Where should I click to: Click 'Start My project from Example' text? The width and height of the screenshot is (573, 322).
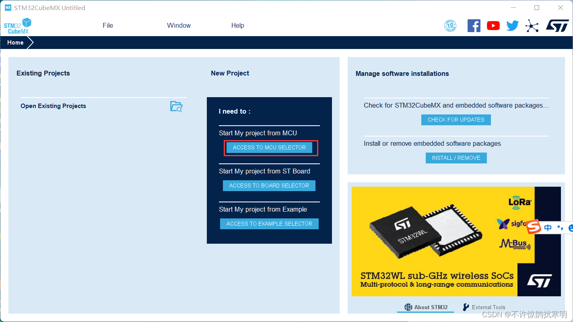(263, 209)
